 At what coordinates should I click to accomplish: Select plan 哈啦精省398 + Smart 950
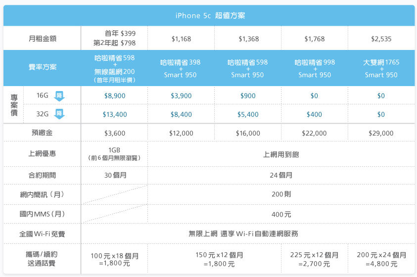(181, 69)
